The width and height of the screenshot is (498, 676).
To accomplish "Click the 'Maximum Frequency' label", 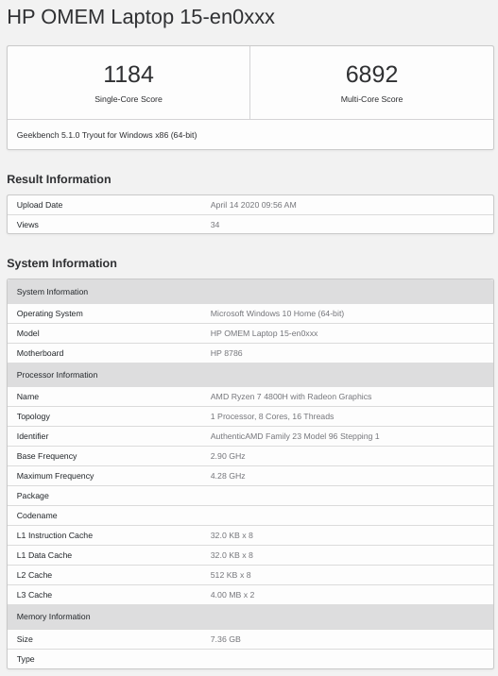I will [55, 476].
